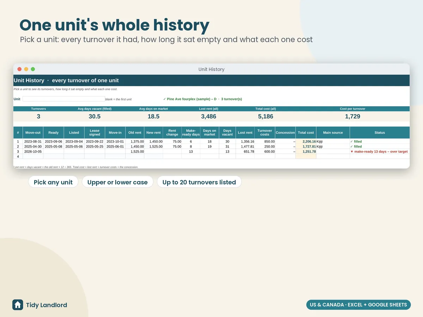This screenshot has width=423, height=317.
Task: Select the Listed column header
Action: (74, 132)
